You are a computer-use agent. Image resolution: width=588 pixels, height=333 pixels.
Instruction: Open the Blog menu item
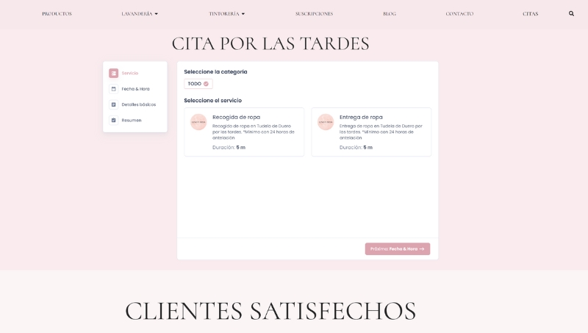tap(390, 13)
